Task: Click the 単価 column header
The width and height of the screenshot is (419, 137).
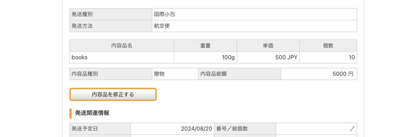Action: point(268,46)
